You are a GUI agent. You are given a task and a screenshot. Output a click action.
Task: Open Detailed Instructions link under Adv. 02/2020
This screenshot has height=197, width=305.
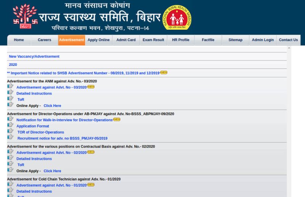click(34, 159)
